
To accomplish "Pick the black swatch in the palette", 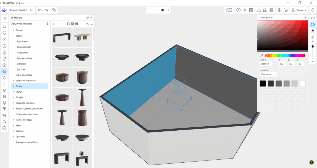I will pos(263,84).
